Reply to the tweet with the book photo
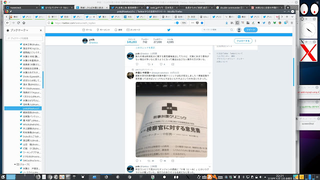Image resolution: width=320 pixels, height=180 pixels. pos(137,161)
